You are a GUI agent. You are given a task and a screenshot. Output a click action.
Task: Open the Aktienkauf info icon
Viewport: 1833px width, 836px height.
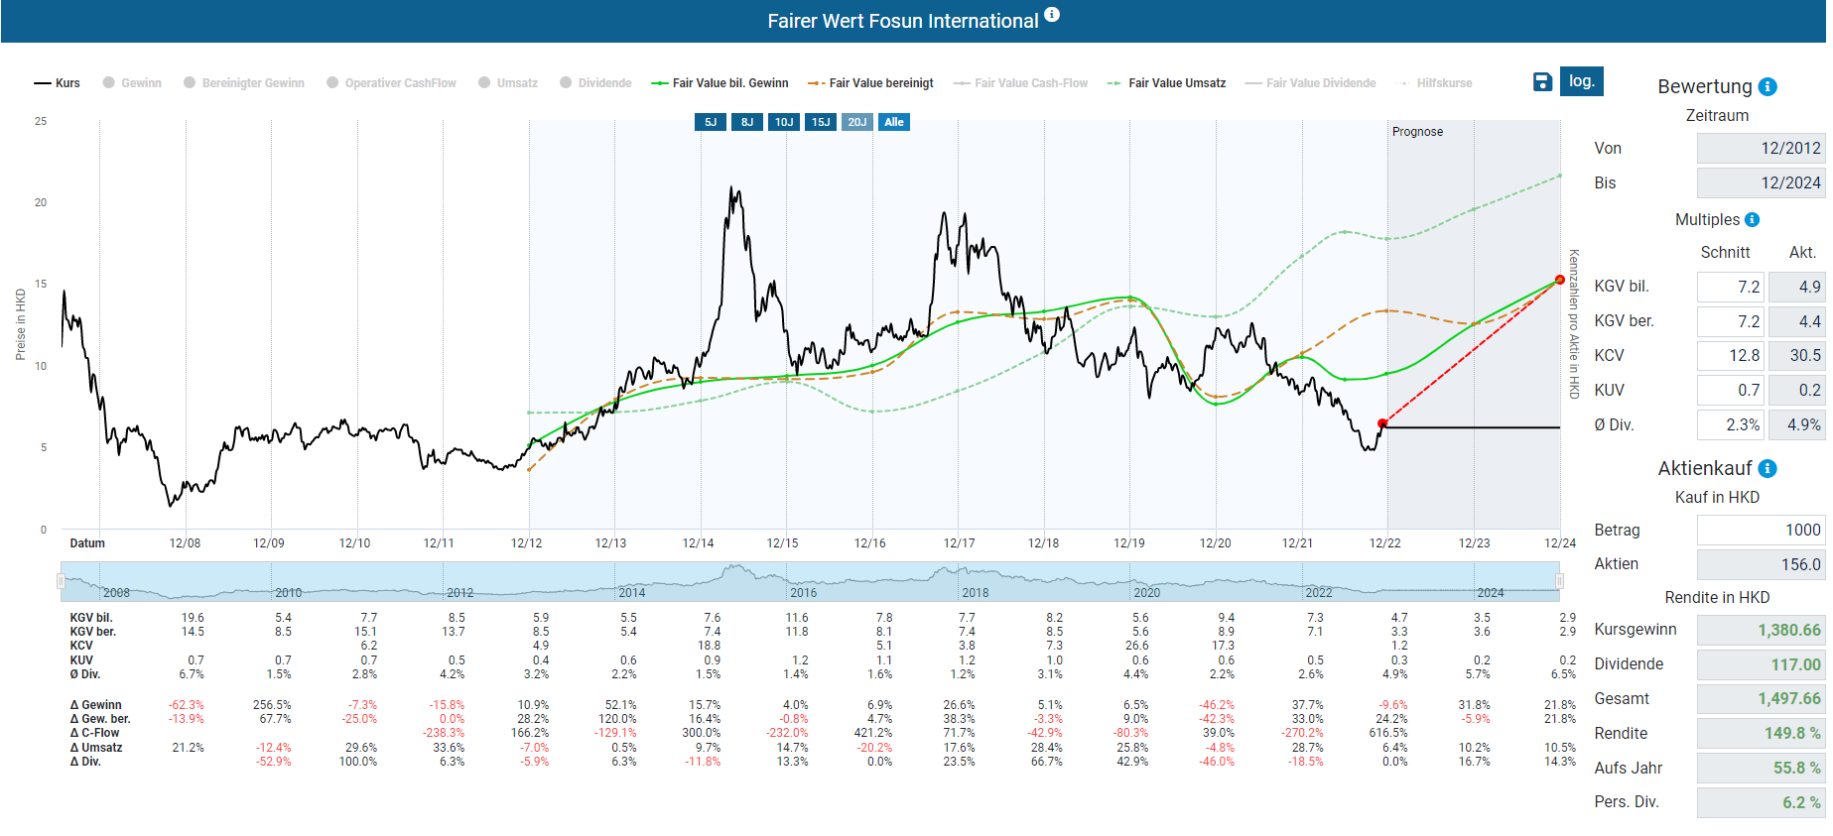coord(1768,468)
